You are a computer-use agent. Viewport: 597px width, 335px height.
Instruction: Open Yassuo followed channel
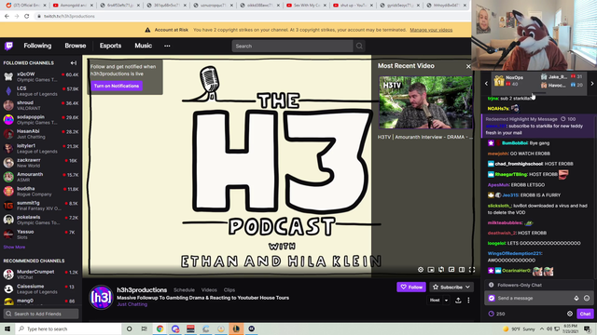[x=41, y=234]
